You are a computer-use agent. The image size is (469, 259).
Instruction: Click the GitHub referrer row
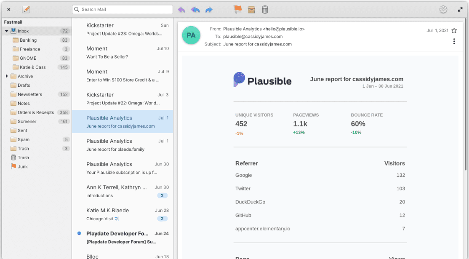tap(320, 215)
